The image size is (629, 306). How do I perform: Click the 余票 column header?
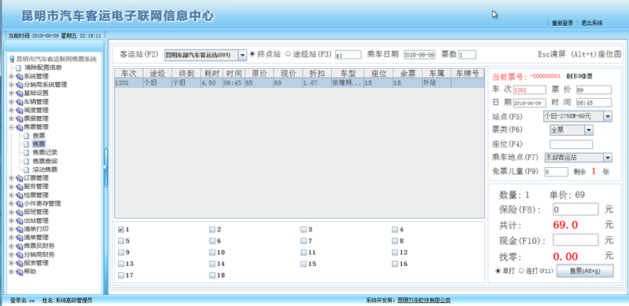(x=407, y=73)
